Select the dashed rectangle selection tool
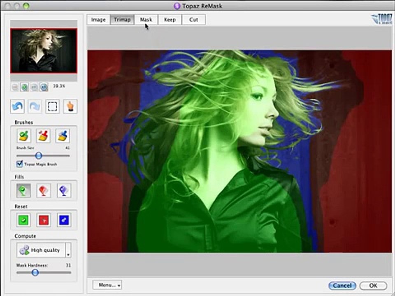This screenshot has width=395, height=296. (x=52, y=106)
